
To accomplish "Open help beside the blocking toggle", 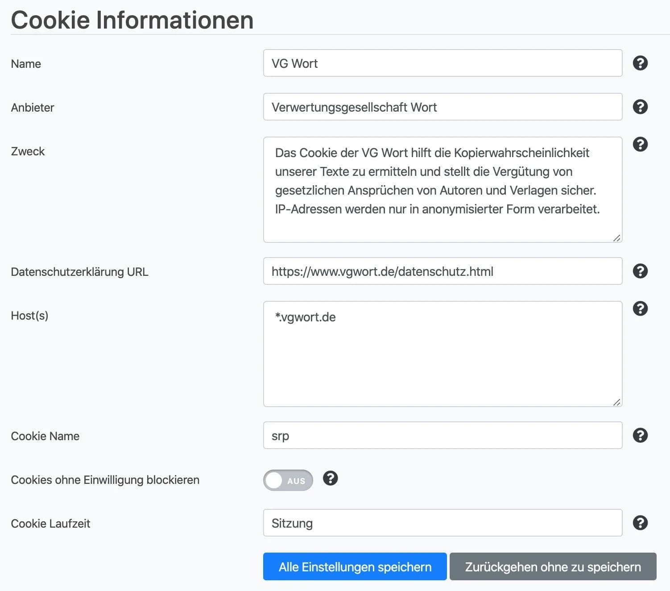I will [x=331, y=479].
